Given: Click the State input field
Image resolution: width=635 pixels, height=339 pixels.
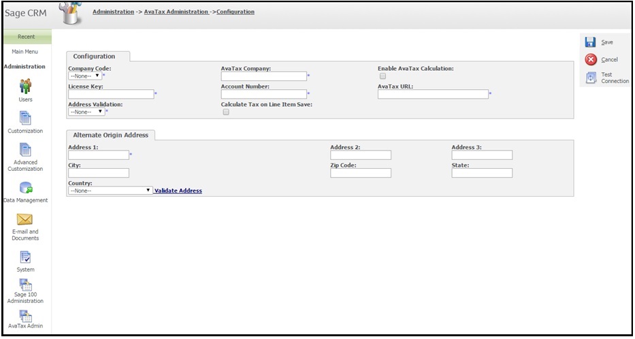Looking at the screenshot, I should pyautogui.click(x=482, y=173).
